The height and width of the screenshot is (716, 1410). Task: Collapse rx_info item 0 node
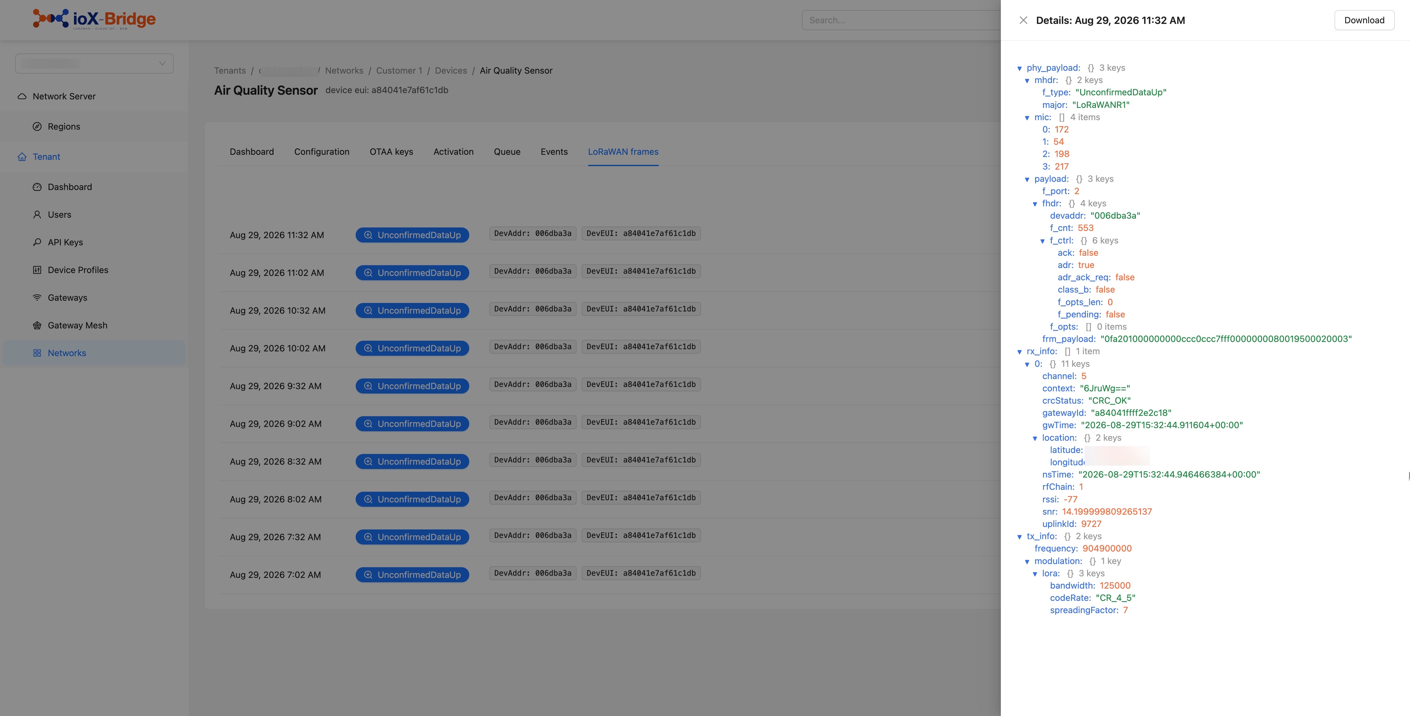[1027, 364]
